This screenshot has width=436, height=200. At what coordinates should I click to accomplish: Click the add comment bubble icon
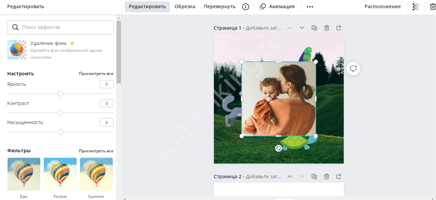click(353, 69)
